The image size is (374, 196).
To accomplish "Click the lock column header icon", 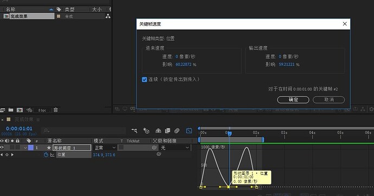I will (x=17, y=141).
